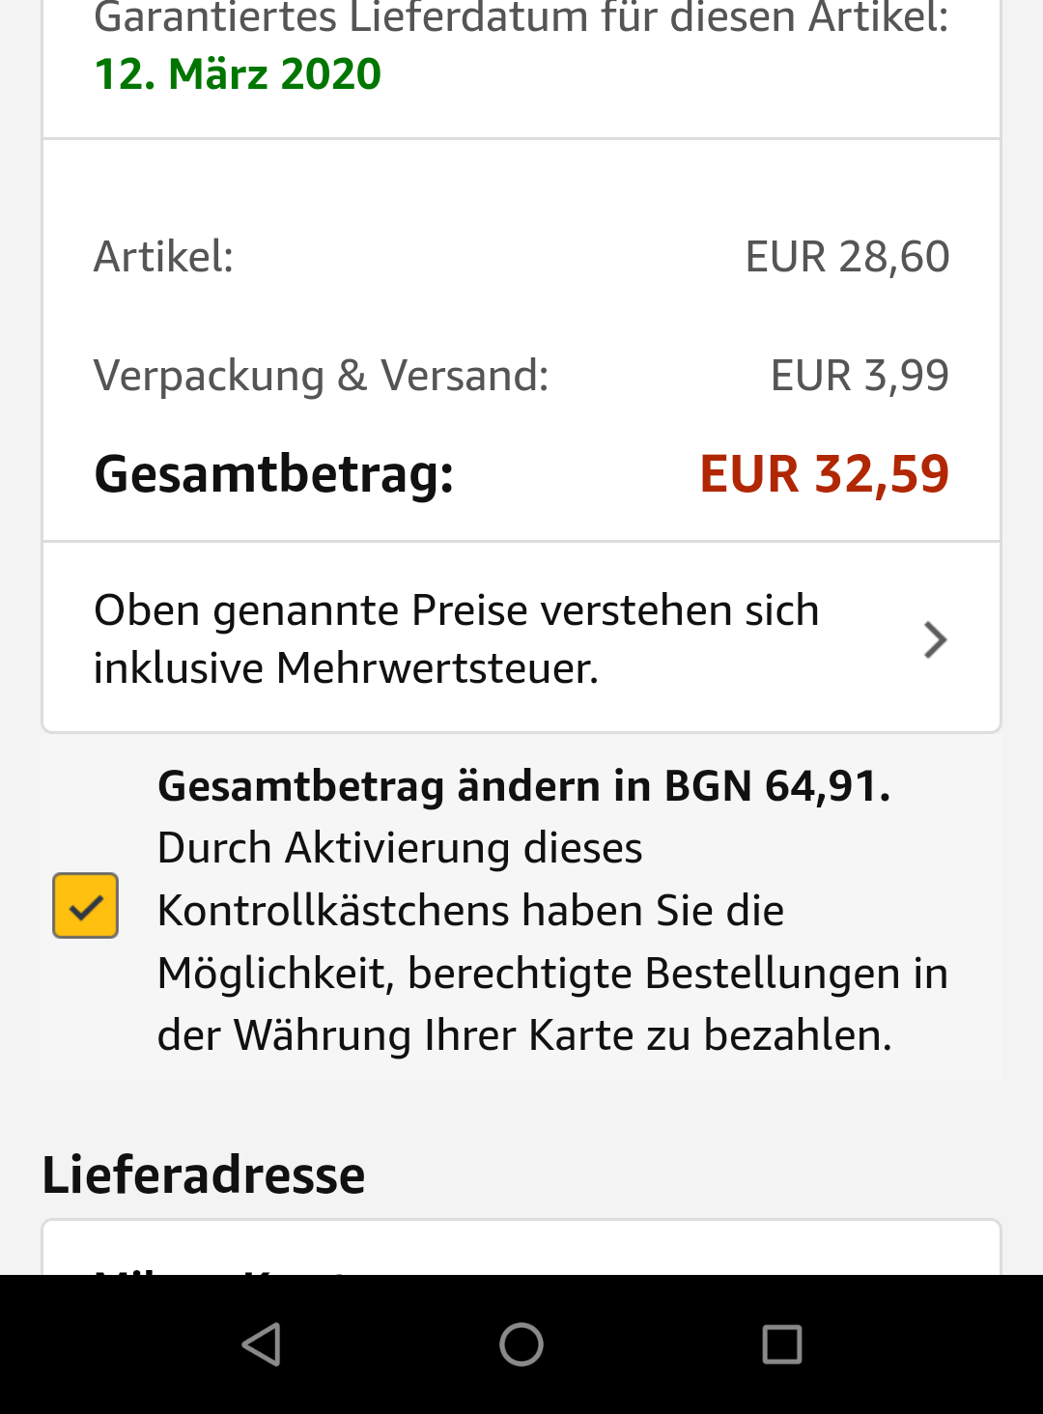Open recent apps with square button
The width and height of the screenshot is (1043, 1414).
[x=781, y=1343]
